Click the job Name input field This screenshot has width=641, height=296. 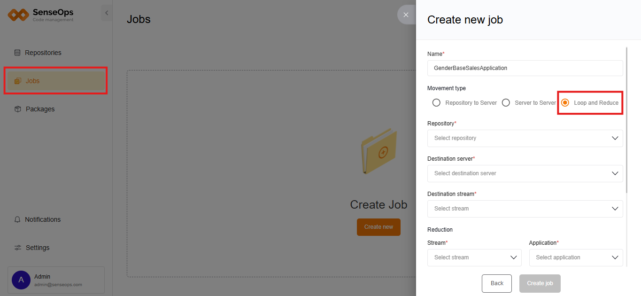point(525,68)
